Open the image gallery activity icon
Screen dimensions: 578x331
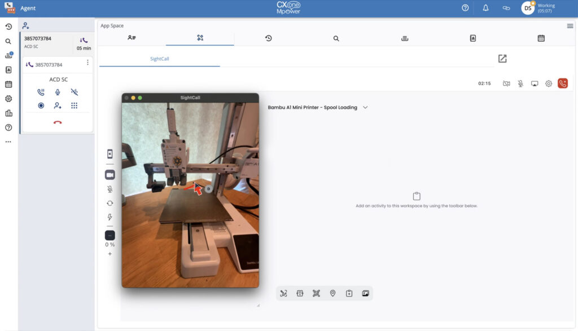[x=365, y=293]
